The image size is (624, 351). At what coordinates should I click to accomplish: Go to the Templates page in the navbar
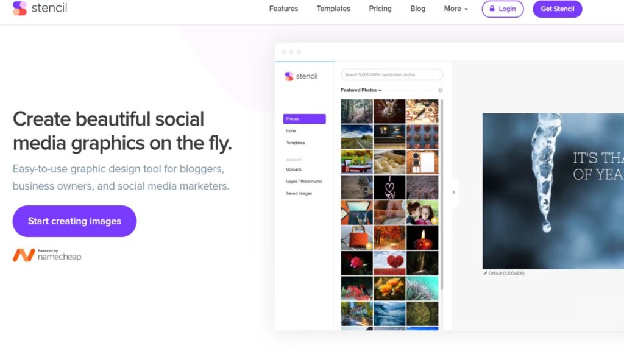click(x=333, y=9)
